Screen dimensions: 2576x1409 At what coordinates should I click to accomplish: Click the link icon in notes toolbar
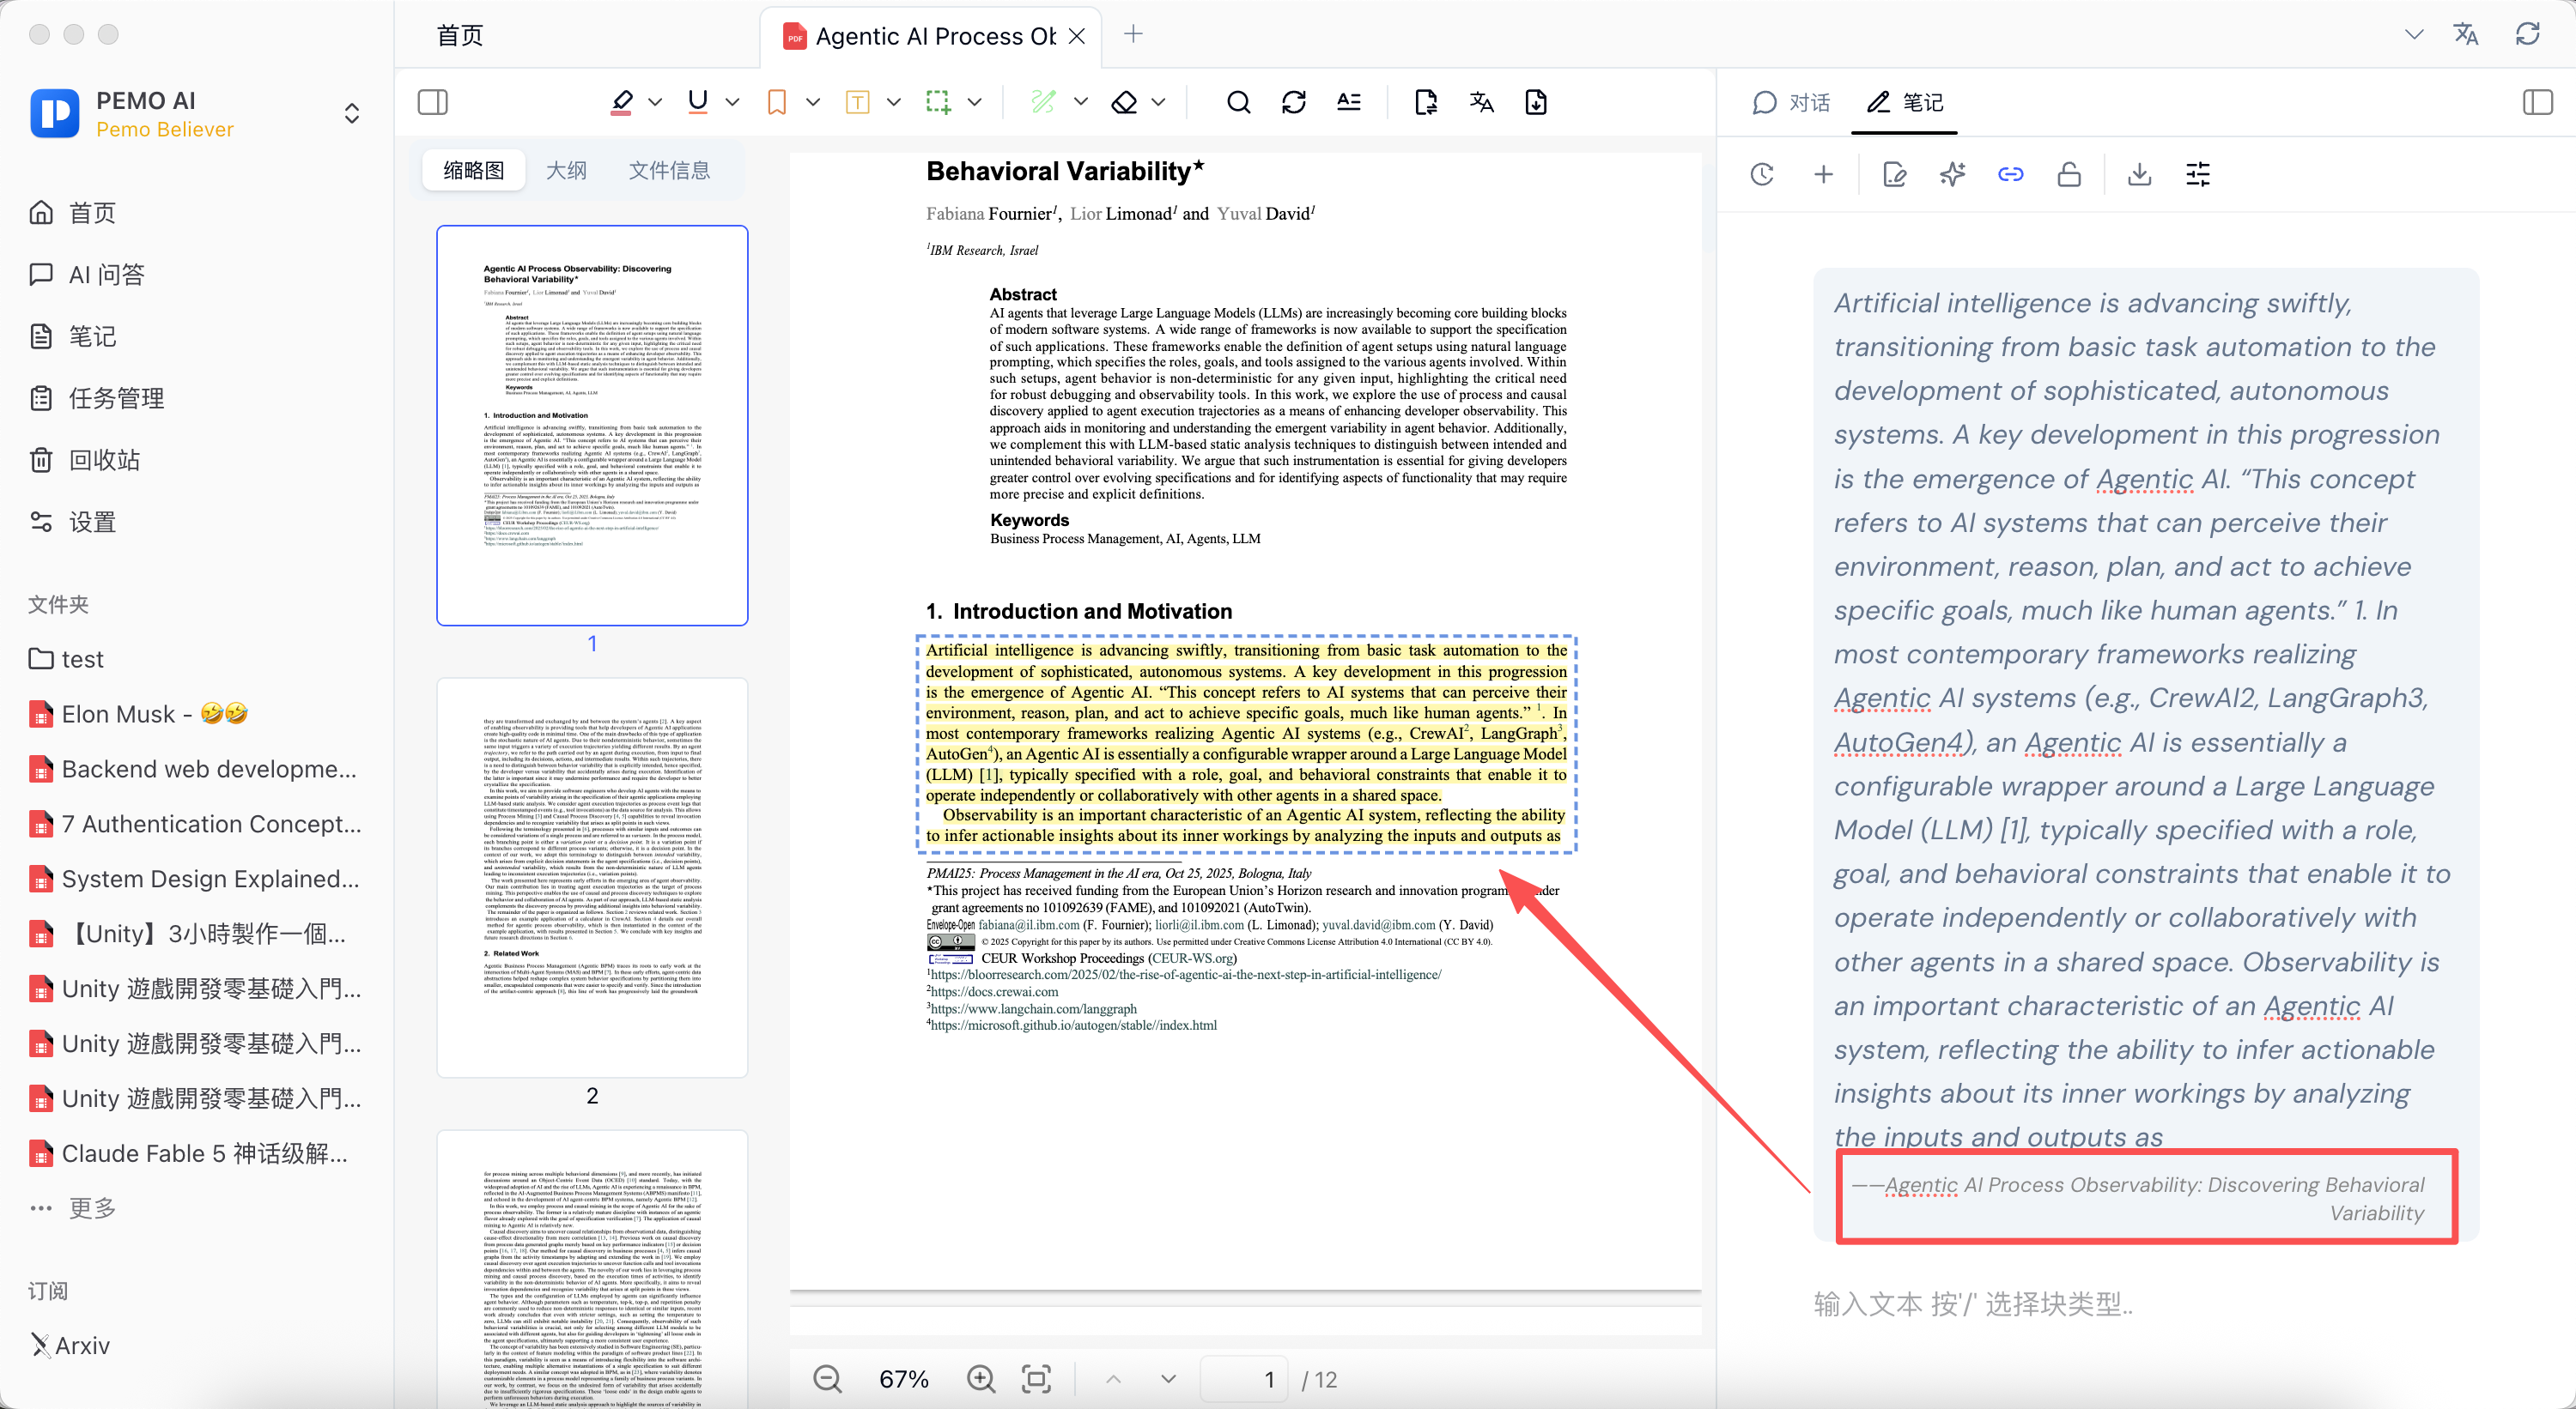[x=2010, y=175]
